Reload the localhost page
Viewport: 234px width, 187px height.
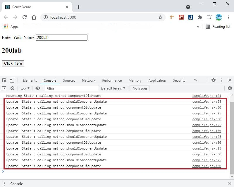[x=25, y=17]
